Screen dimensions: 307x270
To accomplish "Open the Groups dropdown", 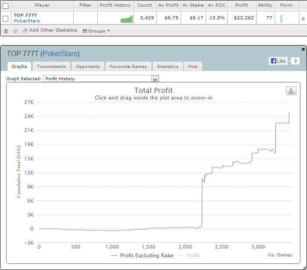I will click(x=96, y=31).
